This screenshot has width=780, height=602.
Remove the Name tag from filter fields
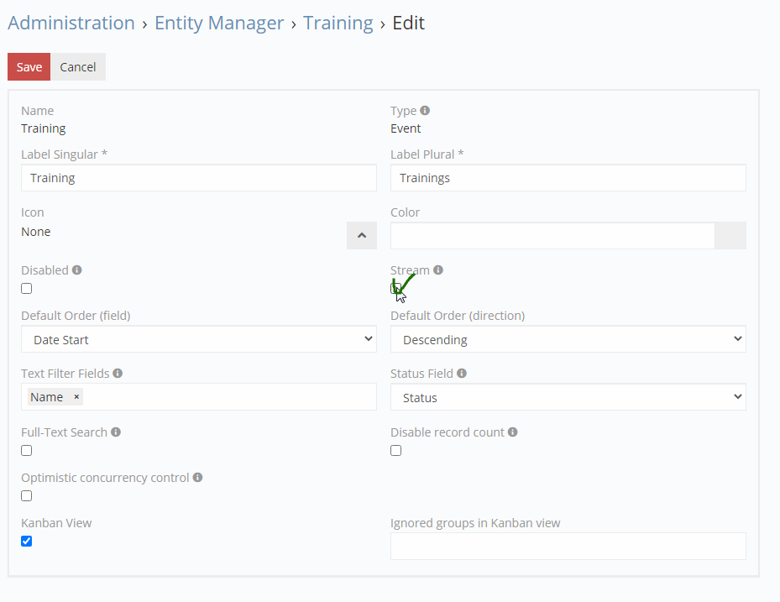(x=76, y=397)
